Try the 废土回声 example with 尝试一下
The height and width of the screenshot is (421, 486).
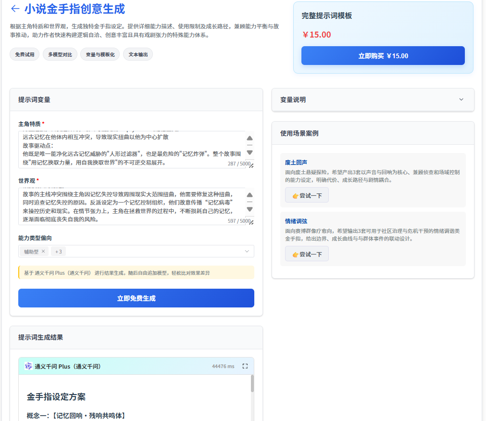(x=307, y=195)
